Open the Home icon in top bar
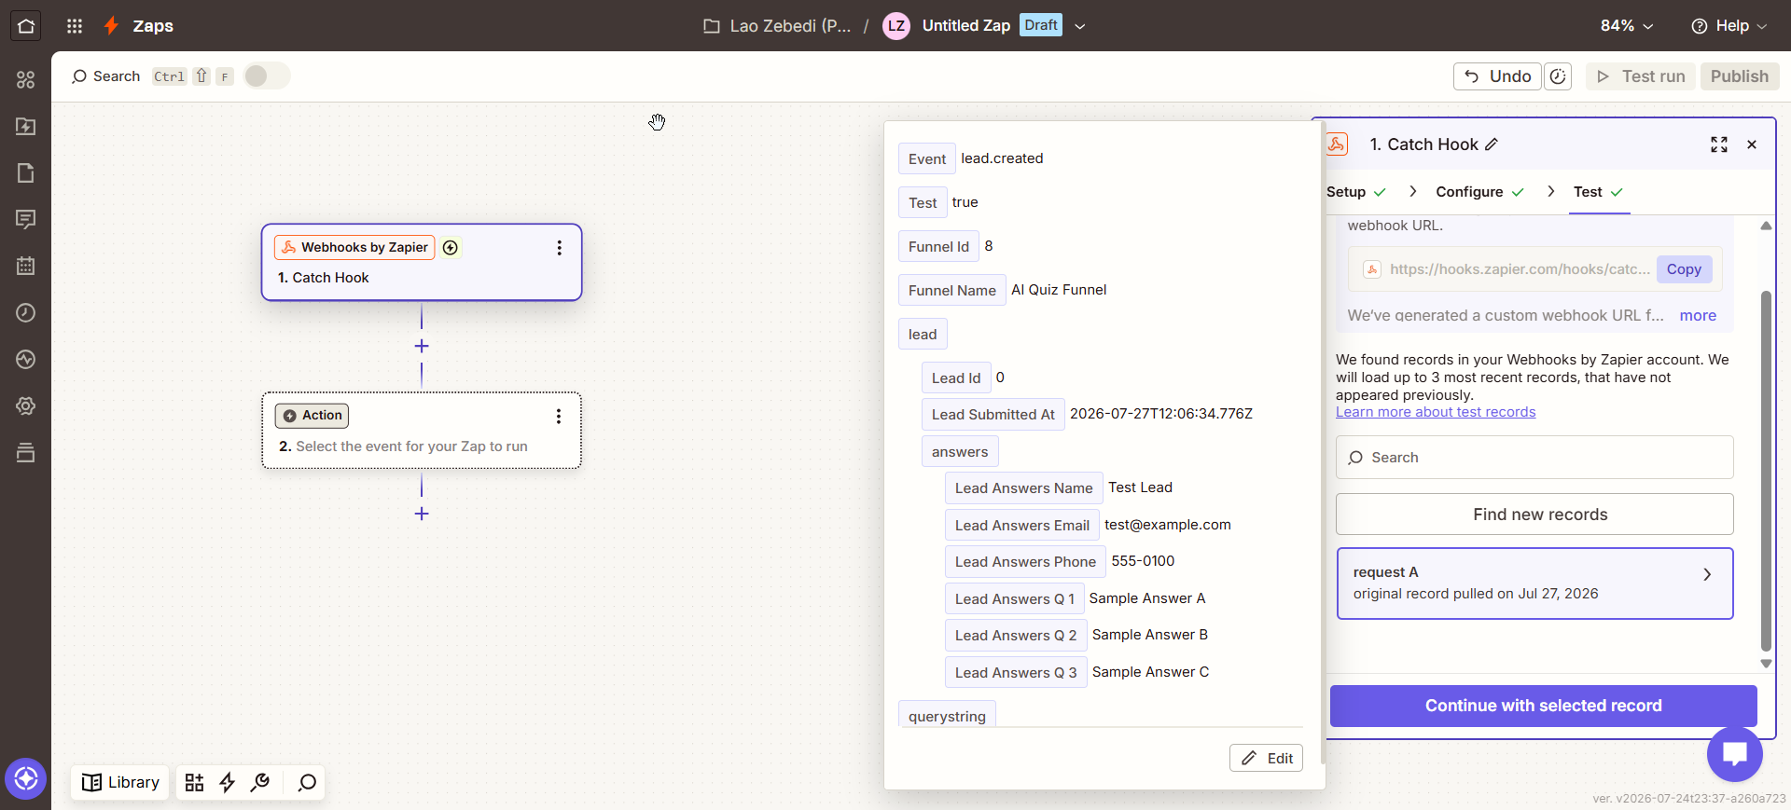The height and width of the screenshot is (810, 1791). tap(25, 25)
